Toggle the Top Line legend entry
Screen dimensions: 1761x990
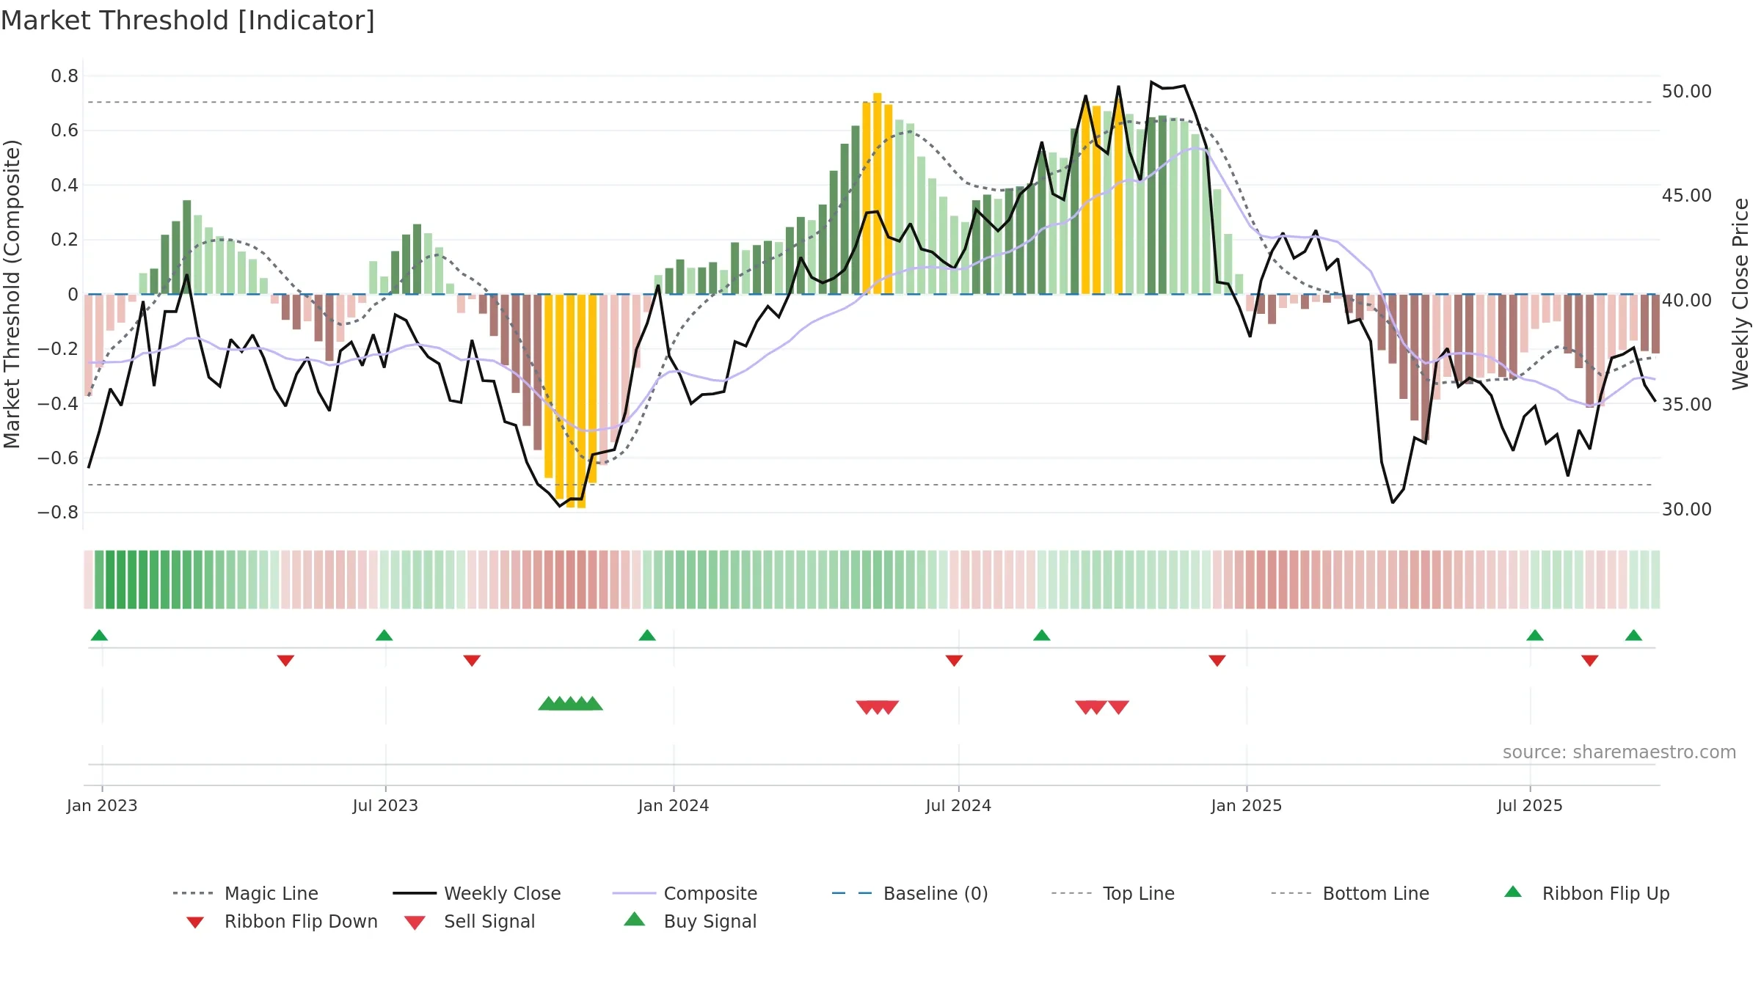tap(1112, 893)
